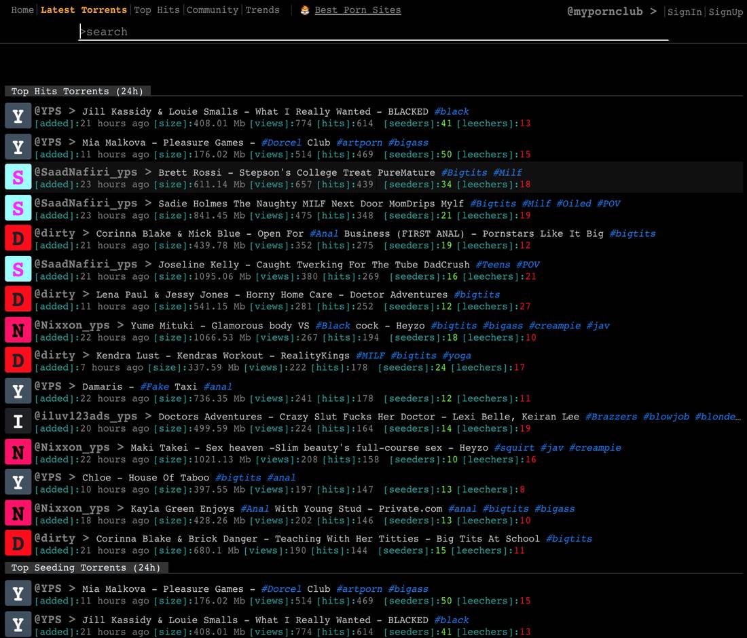Click the Y avatar beside Mia Malkova in Top Seeding
The width and height of the screenshot is (747, 638).
[18, 594]
